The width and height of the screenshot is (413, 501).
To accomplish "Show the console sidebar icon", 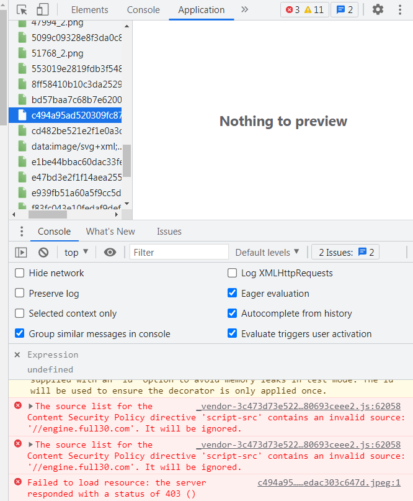I will [21, 253].
